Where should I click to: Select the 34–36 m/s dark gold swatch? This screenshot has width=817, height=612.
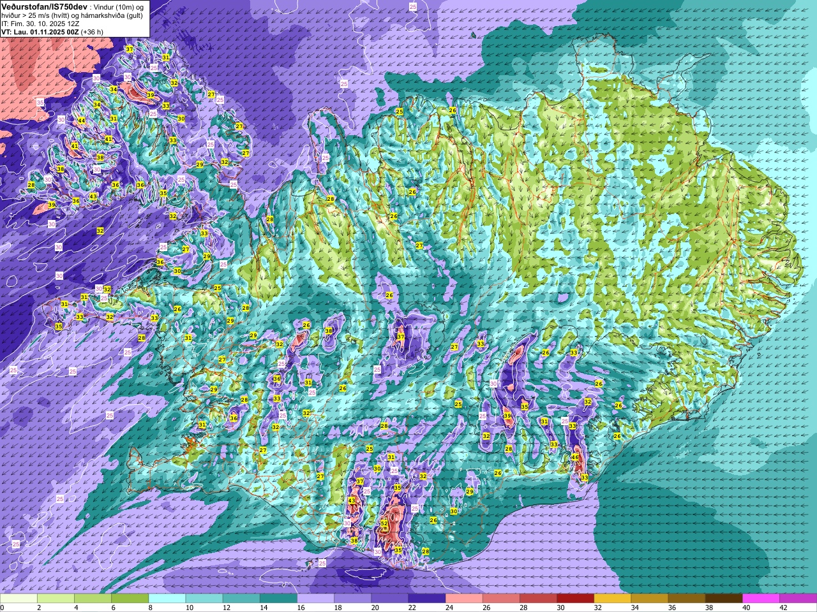click(650, 599)
